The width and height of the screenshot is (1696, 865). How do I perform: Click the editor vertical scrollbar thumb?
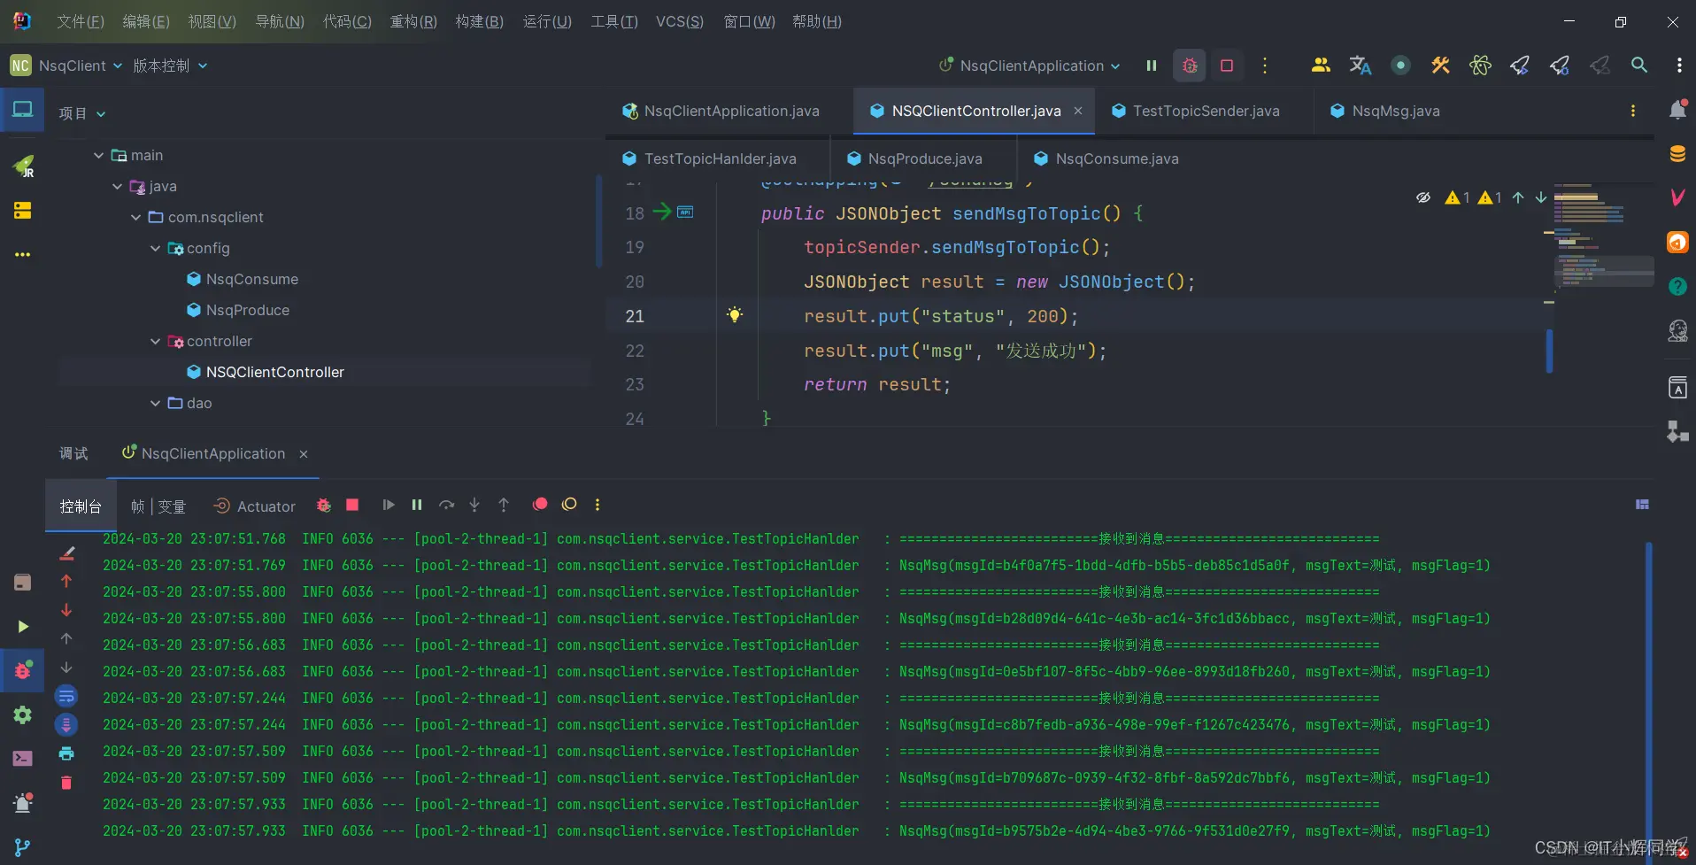1549,351
